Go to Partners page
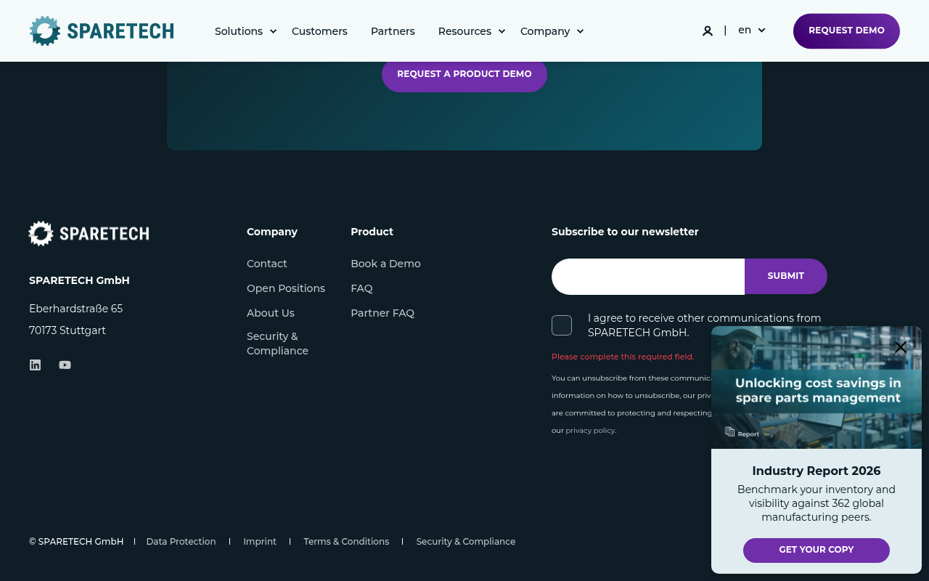Viewport: 929px width, 581px height. coord(393,31)
